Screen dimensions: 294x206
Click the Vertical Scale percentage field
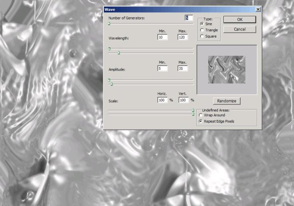pyautogui.click(x=184, y=100)
